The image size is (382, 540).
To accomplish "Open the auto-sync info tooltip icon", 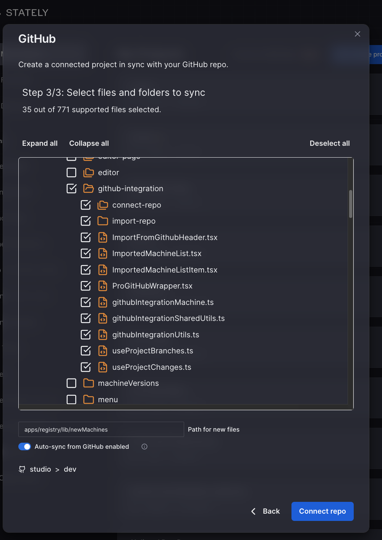I will click(144, 447).
